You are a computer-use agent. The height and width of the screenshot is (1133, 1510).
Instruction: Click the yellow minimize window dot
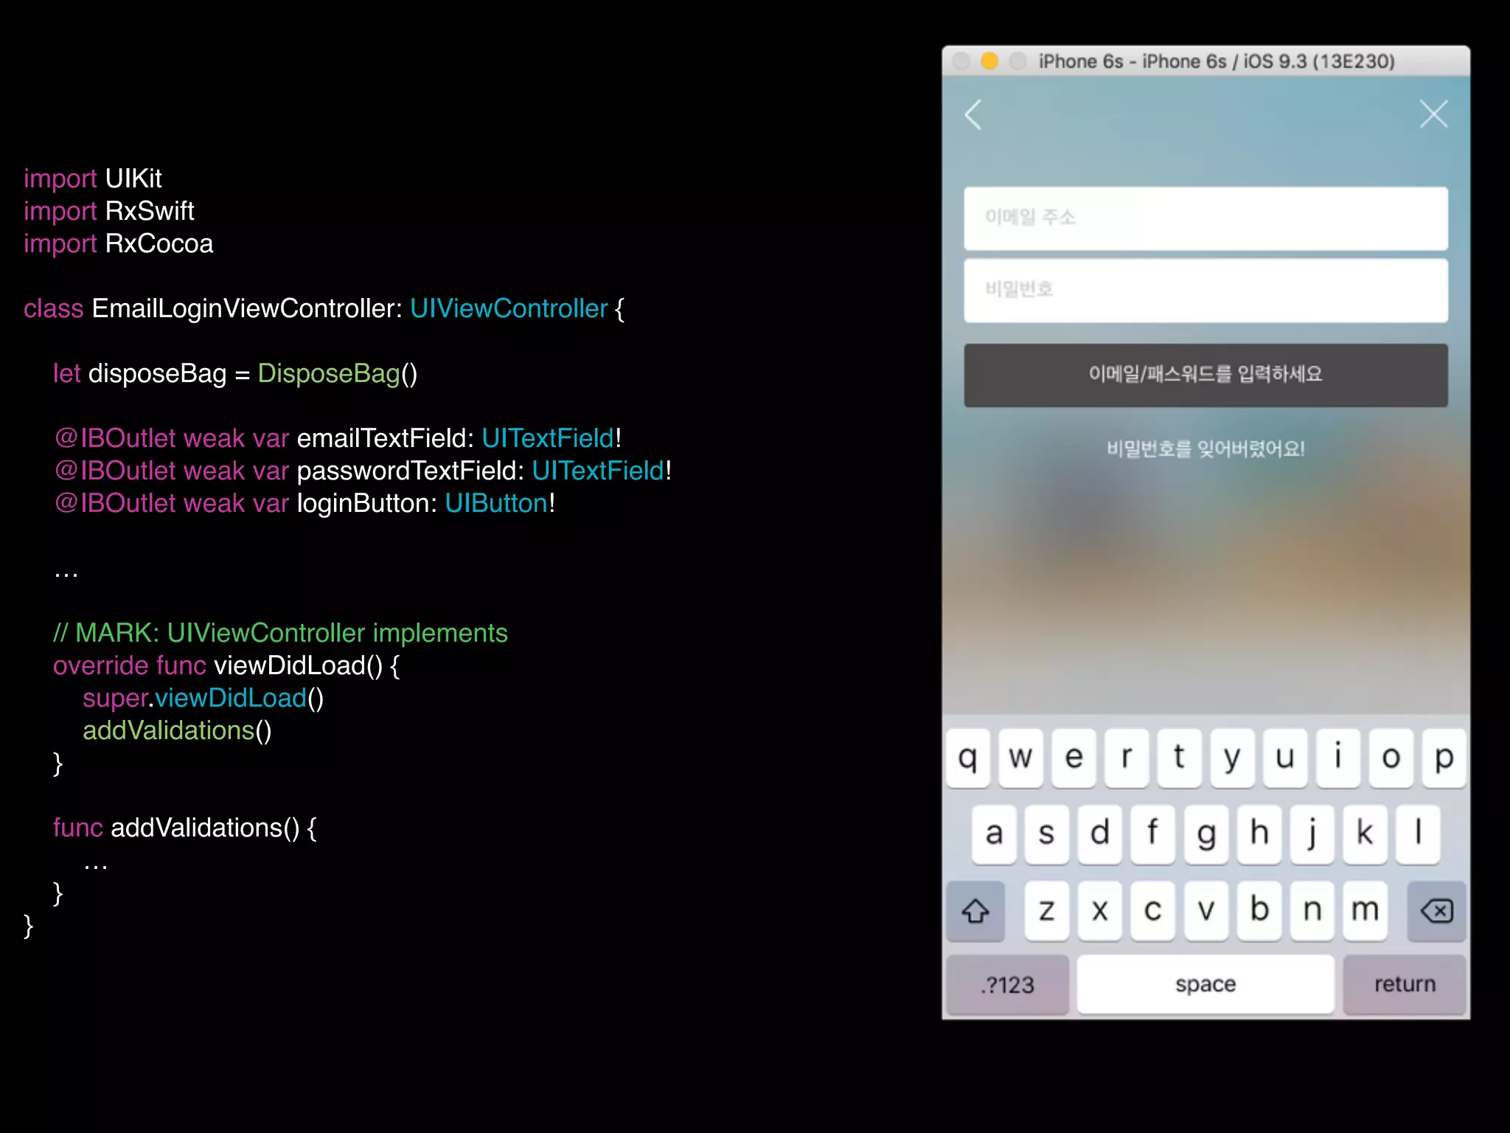point(989,61)
